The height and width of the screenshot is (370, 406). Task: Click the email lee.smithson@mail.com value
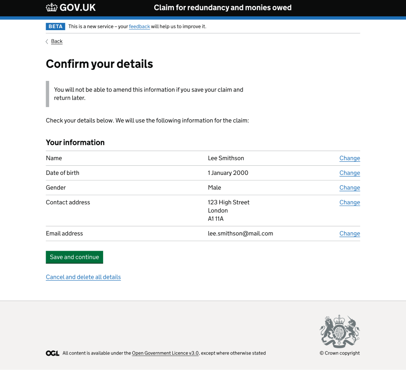click(240, 234)
